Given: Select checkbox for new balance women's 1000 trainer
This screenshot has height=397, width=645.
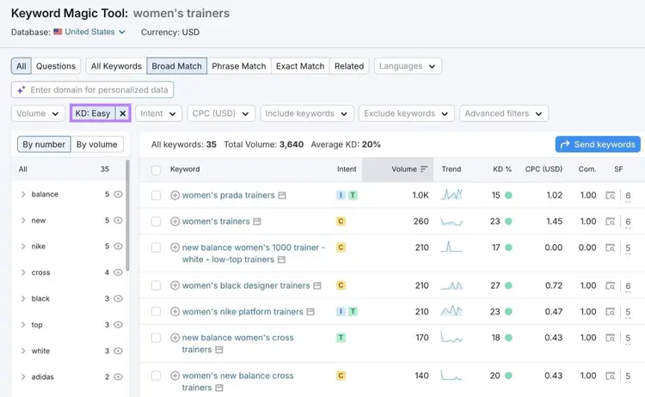Looking at the screenshot, I should [x=156, y=247].
